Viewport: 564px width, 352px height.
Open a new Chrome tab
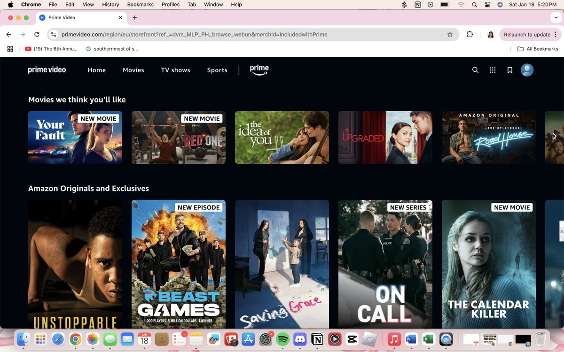(x=134, y=17)
